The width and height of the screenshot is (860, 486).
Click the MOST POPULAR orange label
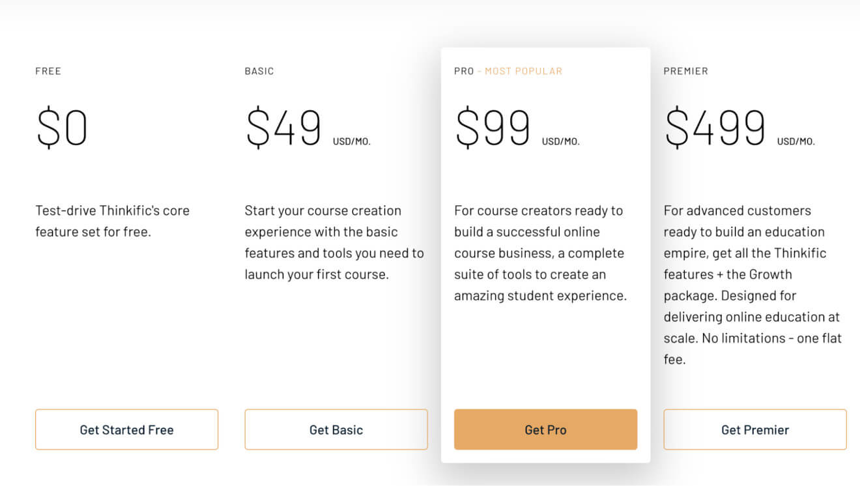pos(523,71)
